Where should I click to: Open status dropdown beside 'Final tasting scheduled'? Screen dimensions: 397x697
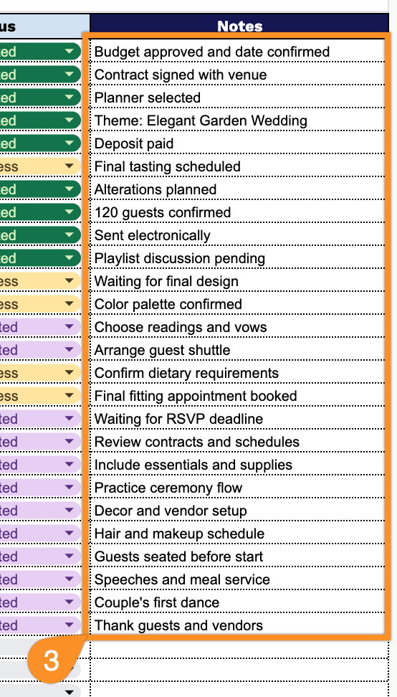[x=70, y=166]
